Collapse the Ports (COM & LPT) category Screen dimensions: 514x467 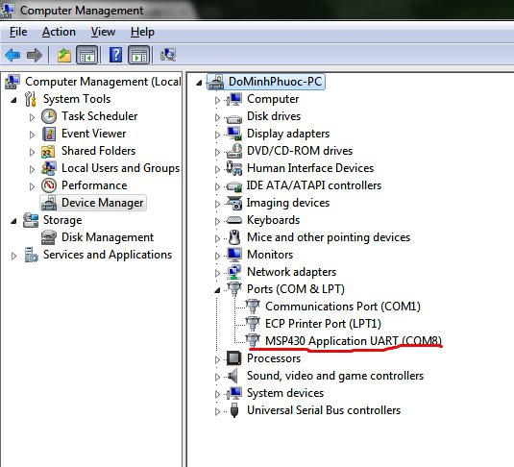217,290
